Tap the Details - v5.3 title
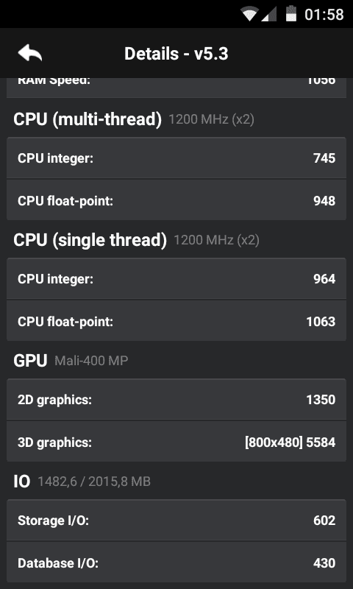Image resolution: width=353 pixels, height=589 pixels. pos(176,54)
